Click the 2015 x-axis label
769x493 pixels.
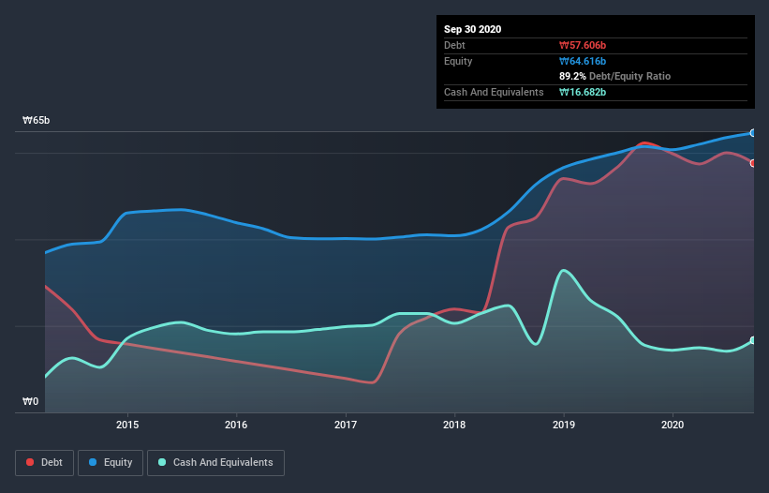tap(127, 425)
